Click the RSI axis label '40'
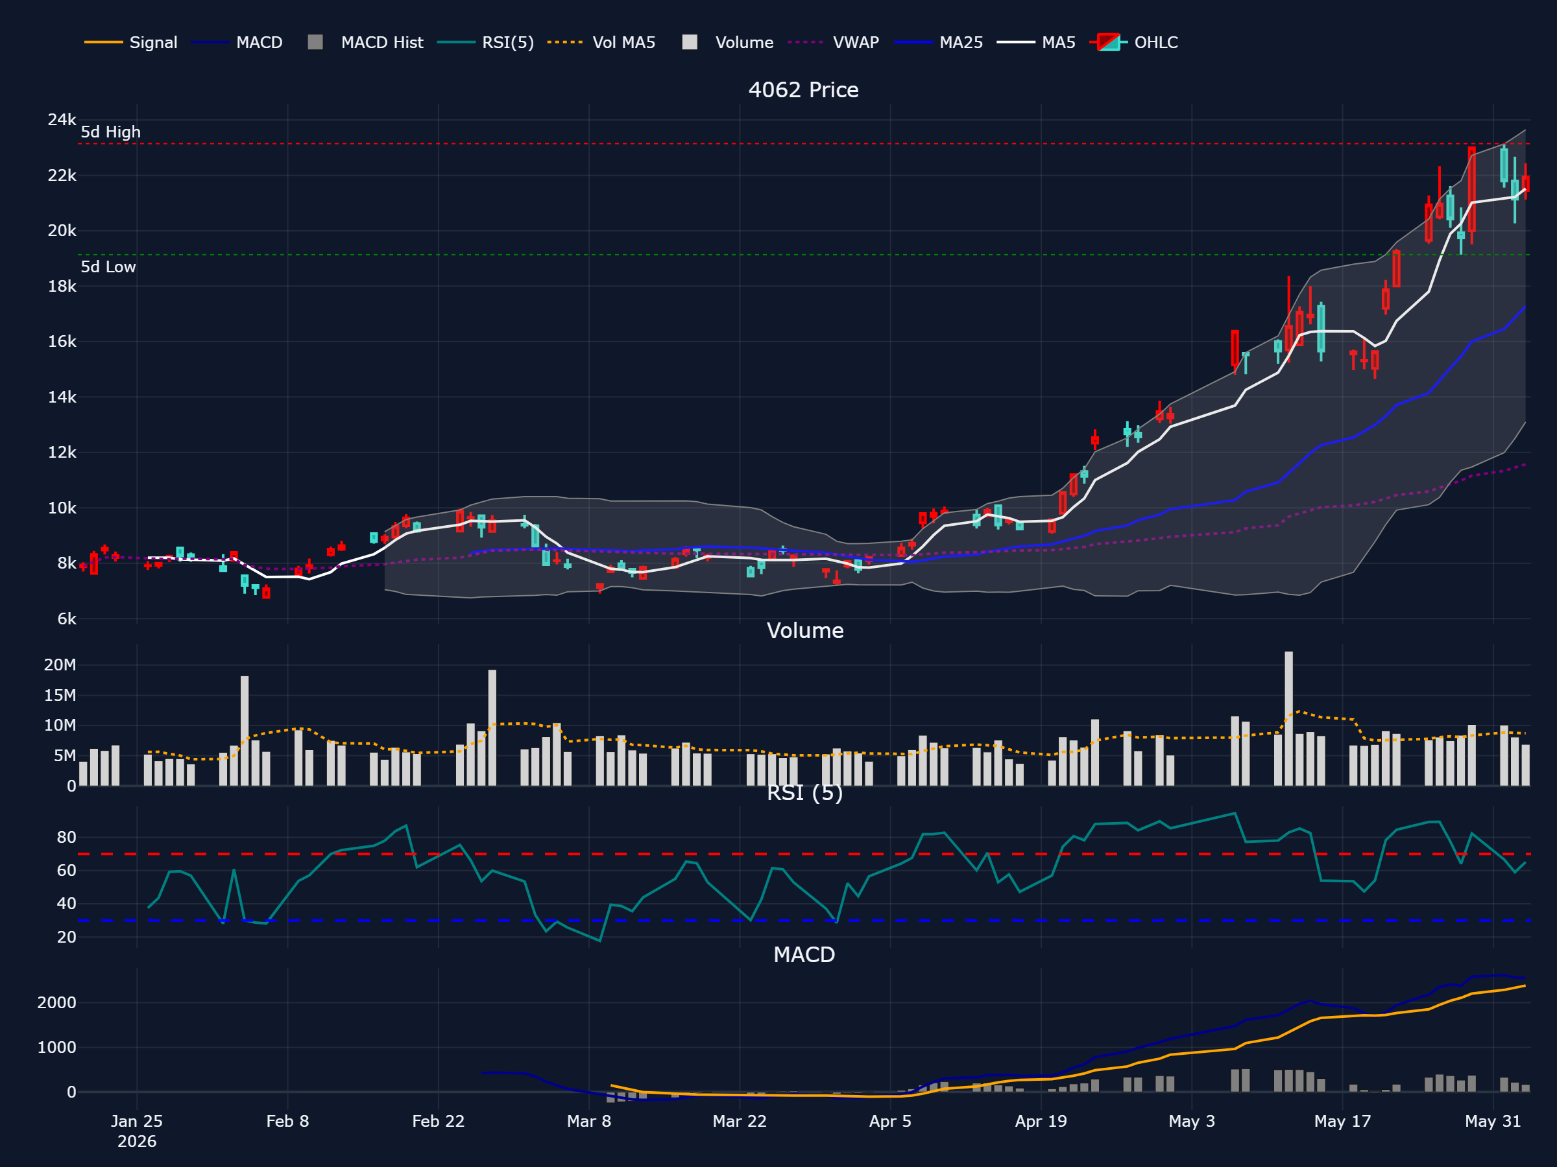Image resolution: width=1557 pixels, height=1167 pixels. 67,903
